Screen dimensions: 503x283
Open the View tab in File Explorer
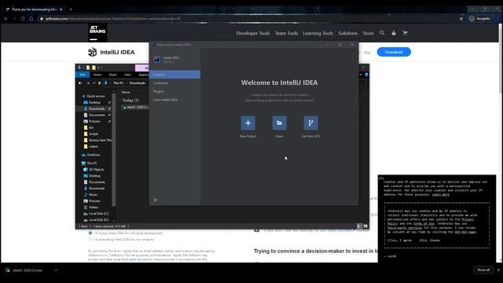point(127,75)
